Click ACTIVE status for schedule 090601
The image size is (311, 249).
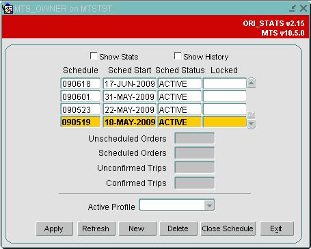180,96
